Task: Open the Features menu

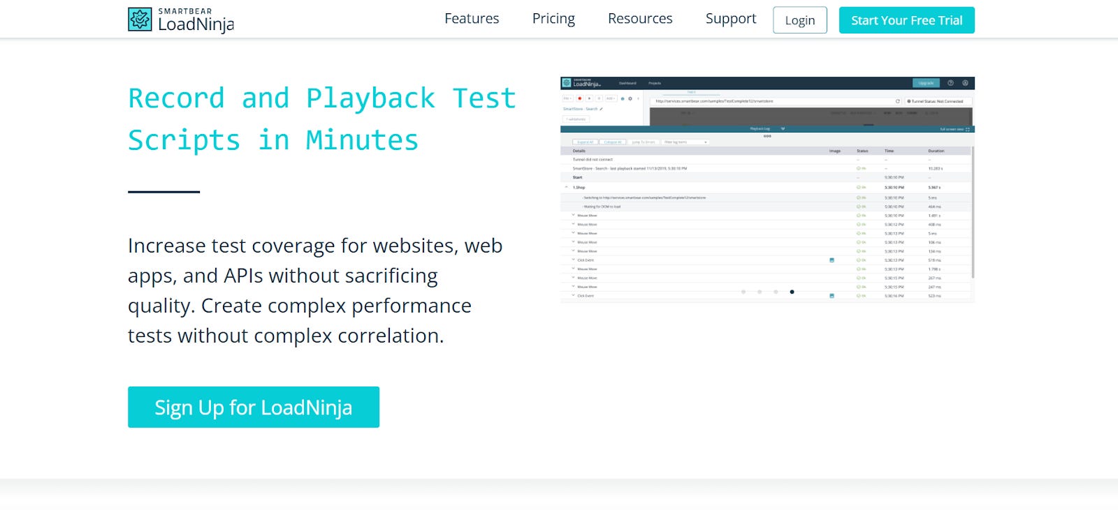Action: click(x=472, y=19)
